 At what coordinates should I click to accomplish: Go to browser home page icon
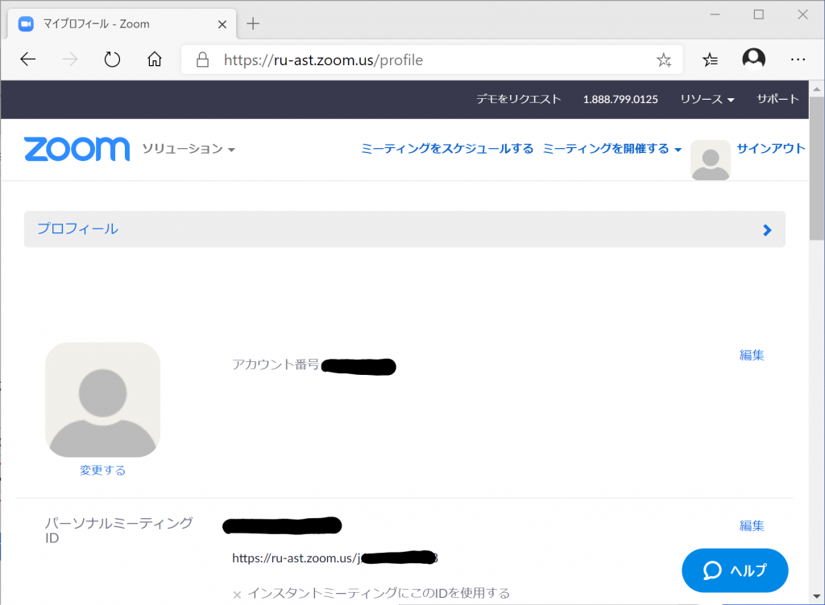click(x=154, y=59)
